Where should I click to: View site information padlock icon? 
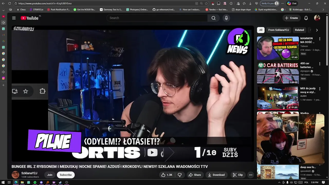pyautogui.click(x=16, y=3)
